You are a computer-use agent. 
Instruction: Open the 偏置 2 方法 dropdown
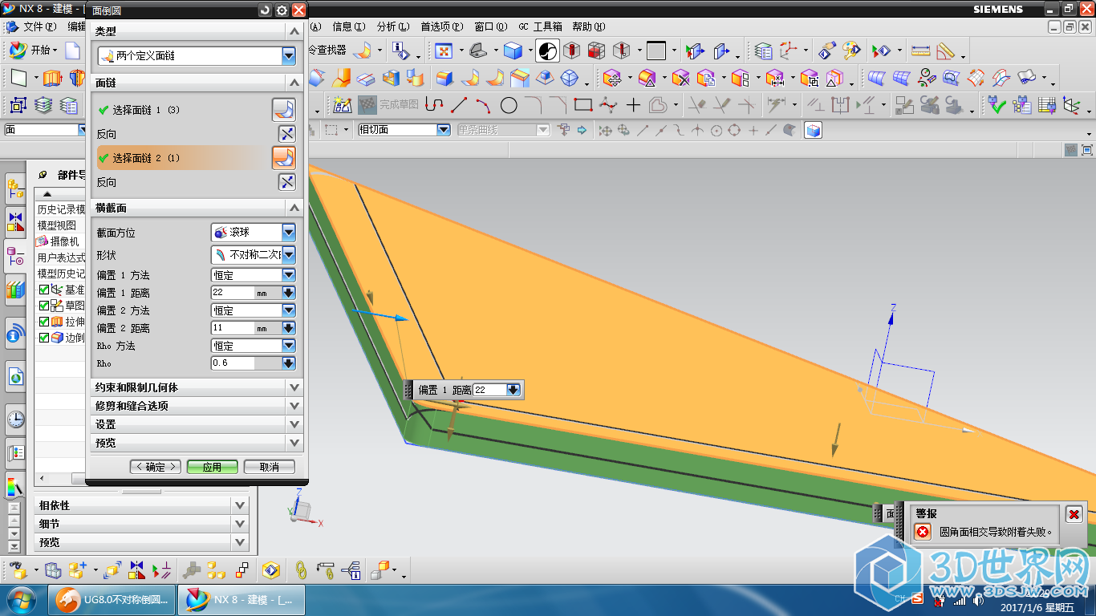coord(254,310)
